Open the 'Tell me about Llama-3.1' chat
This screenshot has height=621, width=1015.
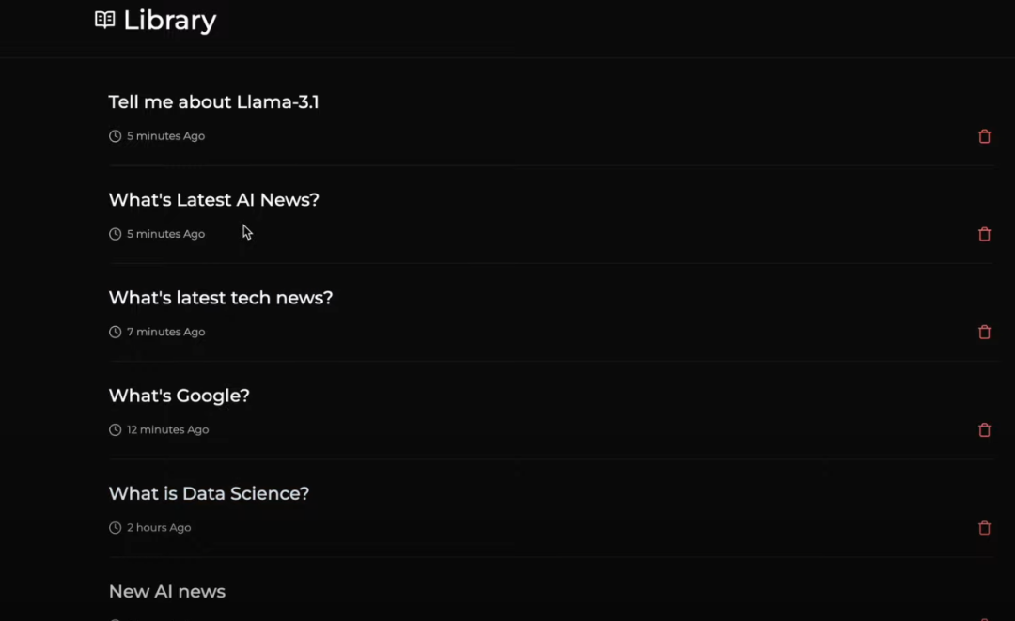point(213,101)
